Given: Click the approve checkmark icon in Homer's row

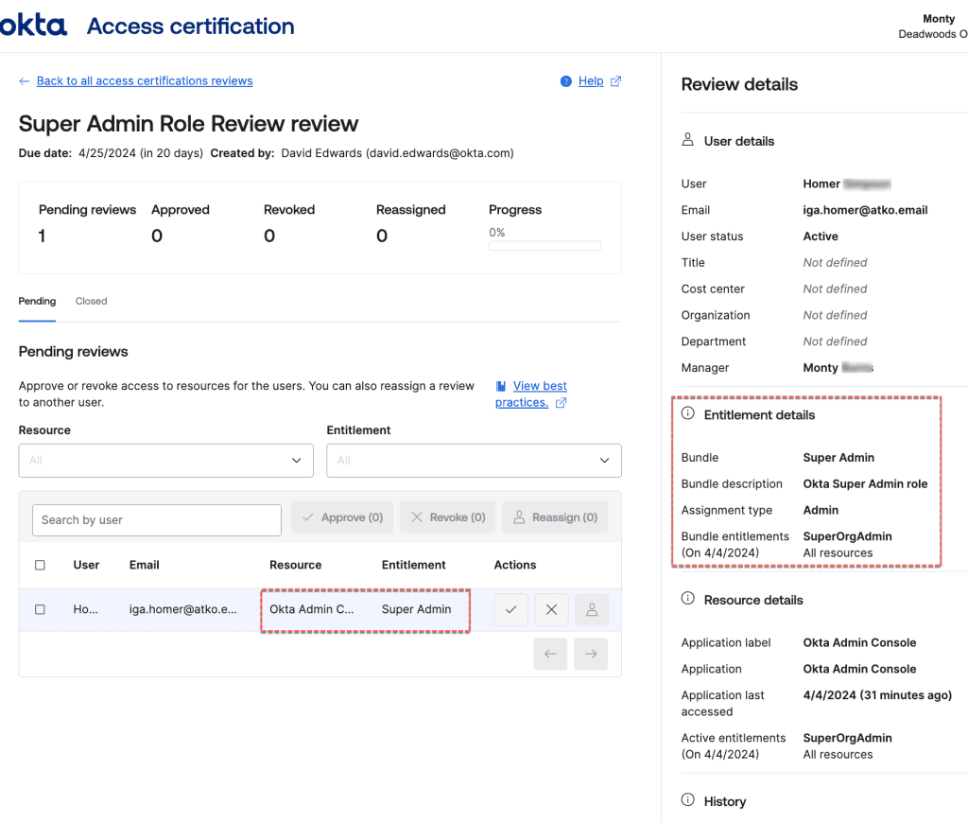Looking at the screenshot, I should tap(510, 610).
